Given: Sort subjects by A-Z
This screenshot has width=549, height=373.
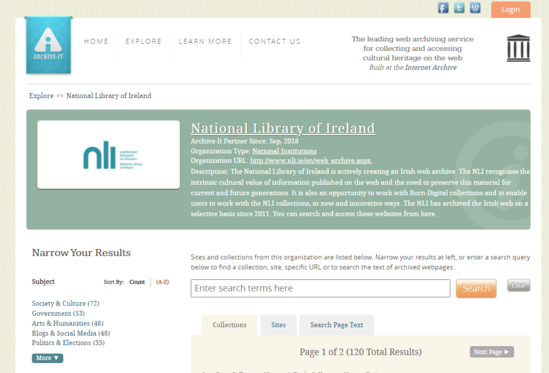Looking at the screenshot, I should click(162, 282).
